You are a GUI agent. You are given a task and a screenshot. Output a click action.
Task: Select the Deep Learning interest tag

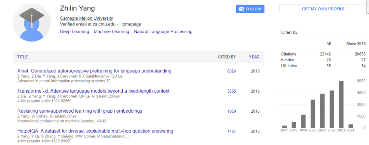74,32
